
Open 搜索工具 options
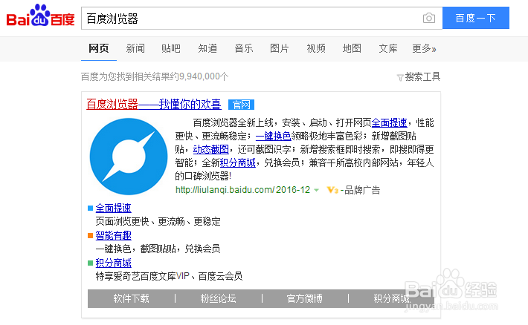(x=422, y=77)
